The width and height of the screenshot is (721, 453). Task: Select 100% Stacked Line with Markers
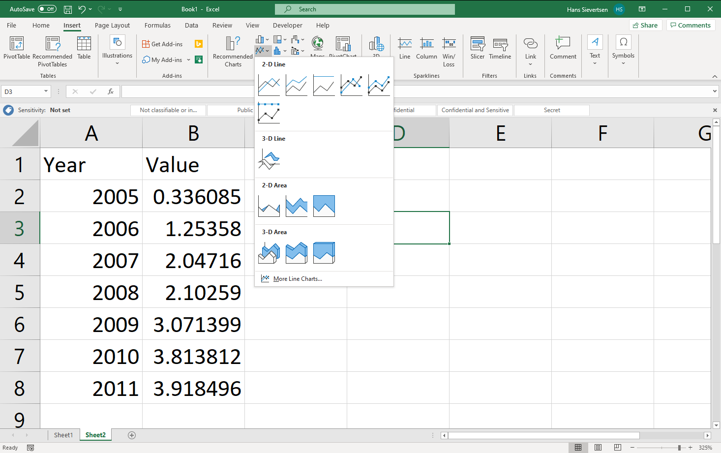click(269, 113)
